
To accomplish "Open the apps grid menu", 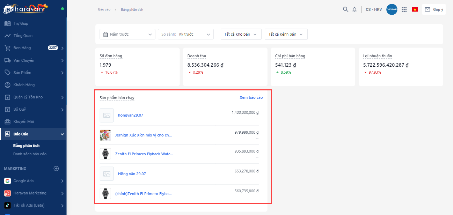I will (x=404, y=9).
